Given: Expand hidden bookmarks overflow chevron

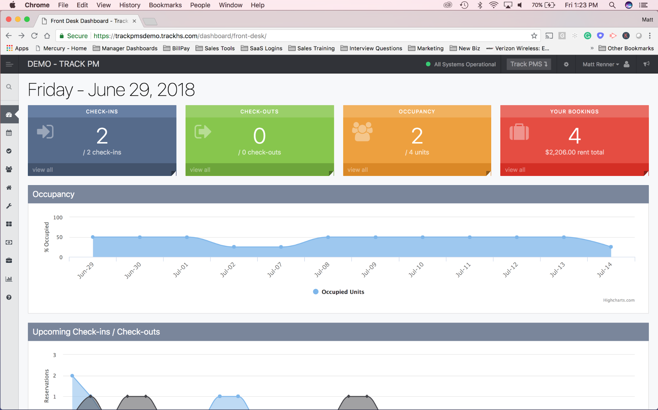Looking at the screenshot, I should [x=592, y=48].
